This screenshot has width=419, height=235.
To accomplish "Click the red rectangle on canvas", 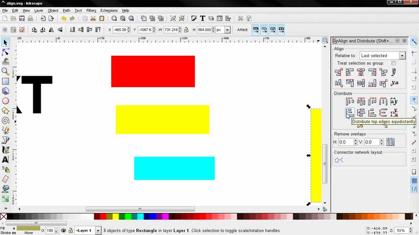I will tap(153, 71).
